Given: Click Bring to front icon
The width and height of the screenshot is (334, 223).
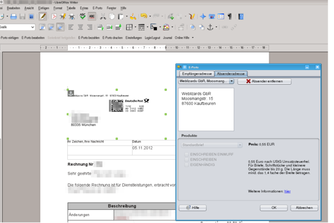Looking at the screenshot, I should pos(193,27).
